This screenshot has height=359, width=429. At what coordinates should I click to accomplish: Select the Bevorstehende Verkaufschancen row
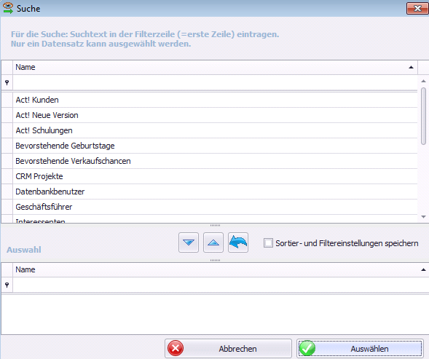tap(215, 161)
